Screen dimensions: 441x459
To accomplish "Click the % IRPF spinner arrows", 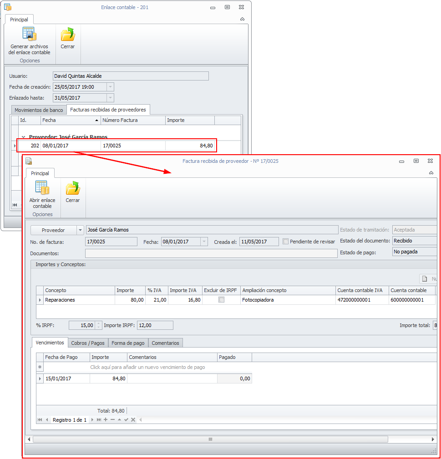I will pyautogui.click(x=98, y=325).
